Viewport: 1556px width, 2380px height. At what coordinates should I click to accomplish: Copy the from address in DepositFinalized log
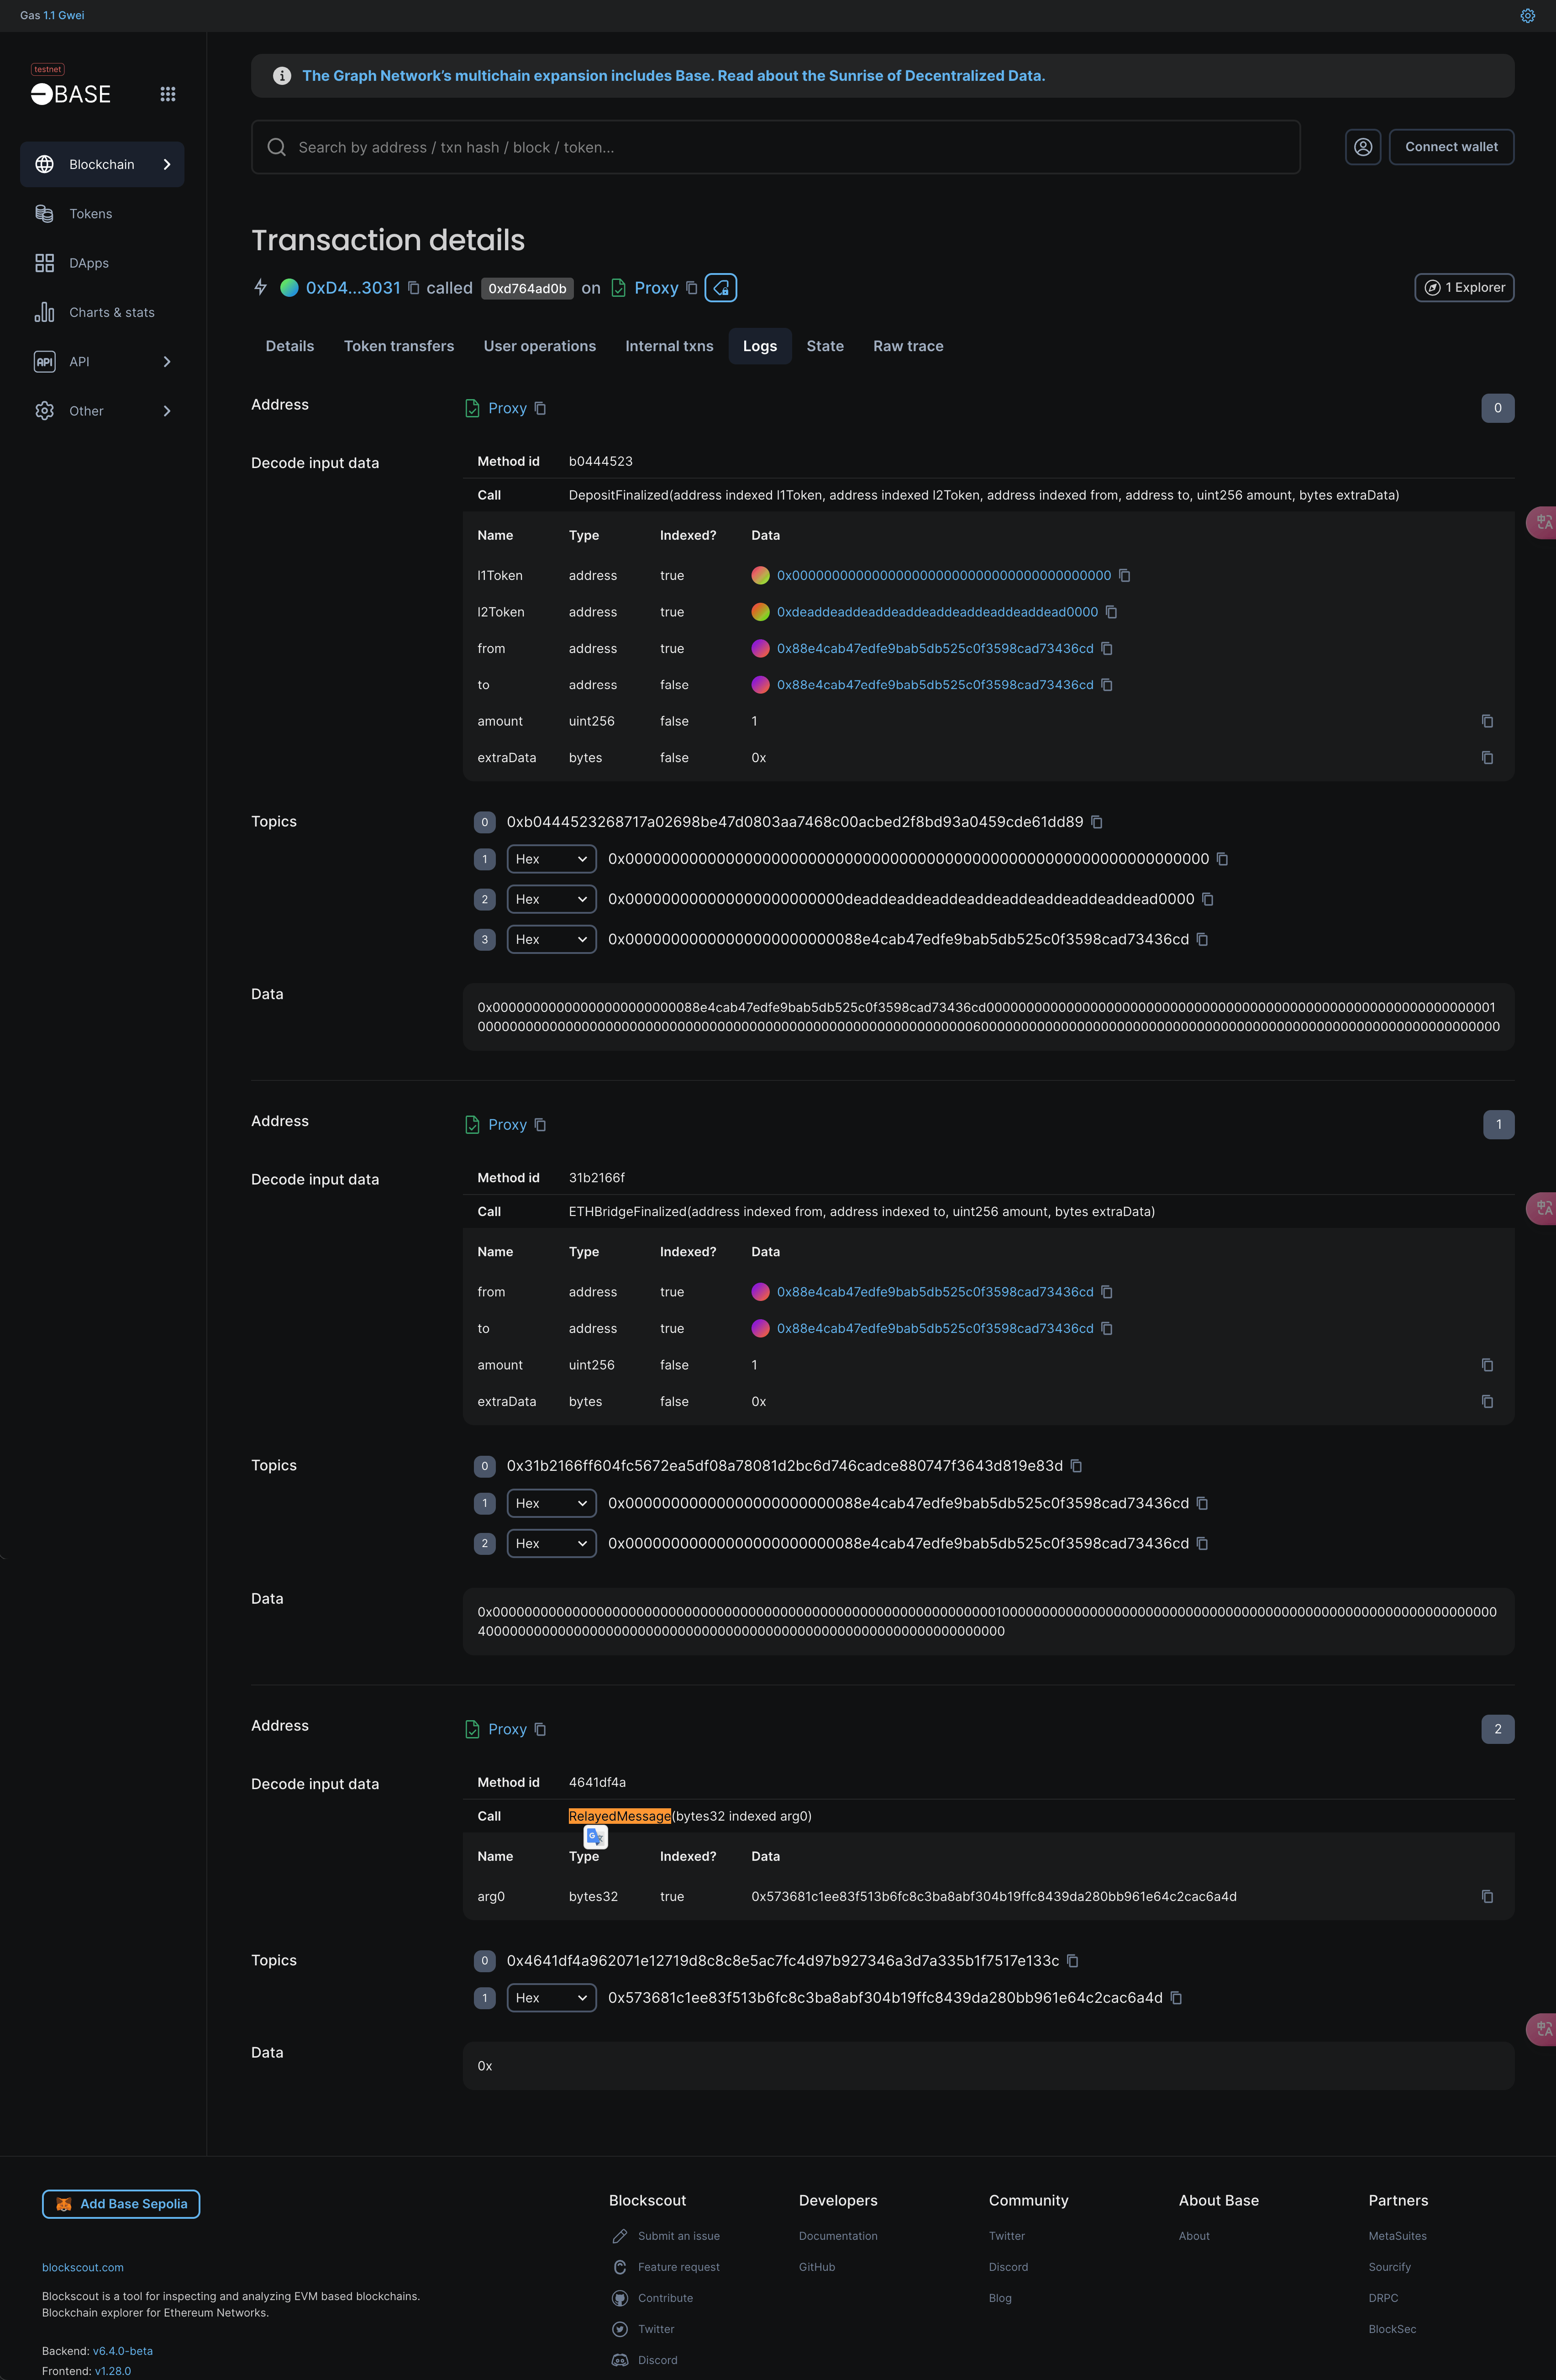(x=1107, y=648)
